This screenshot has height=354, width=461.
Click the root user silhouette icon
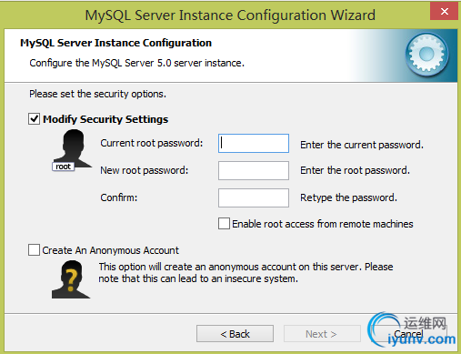pos(73,148)
